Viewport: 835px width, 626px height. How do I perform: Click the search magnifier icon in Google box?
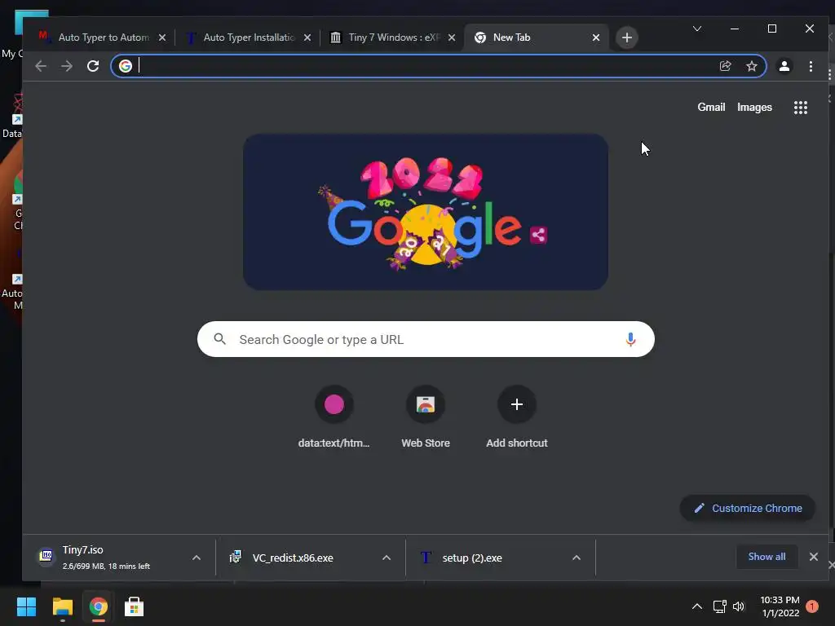point(219,339)
